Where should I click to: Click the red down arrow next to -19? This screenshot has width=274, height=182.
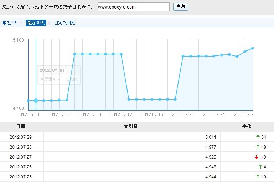coord(256,157)
